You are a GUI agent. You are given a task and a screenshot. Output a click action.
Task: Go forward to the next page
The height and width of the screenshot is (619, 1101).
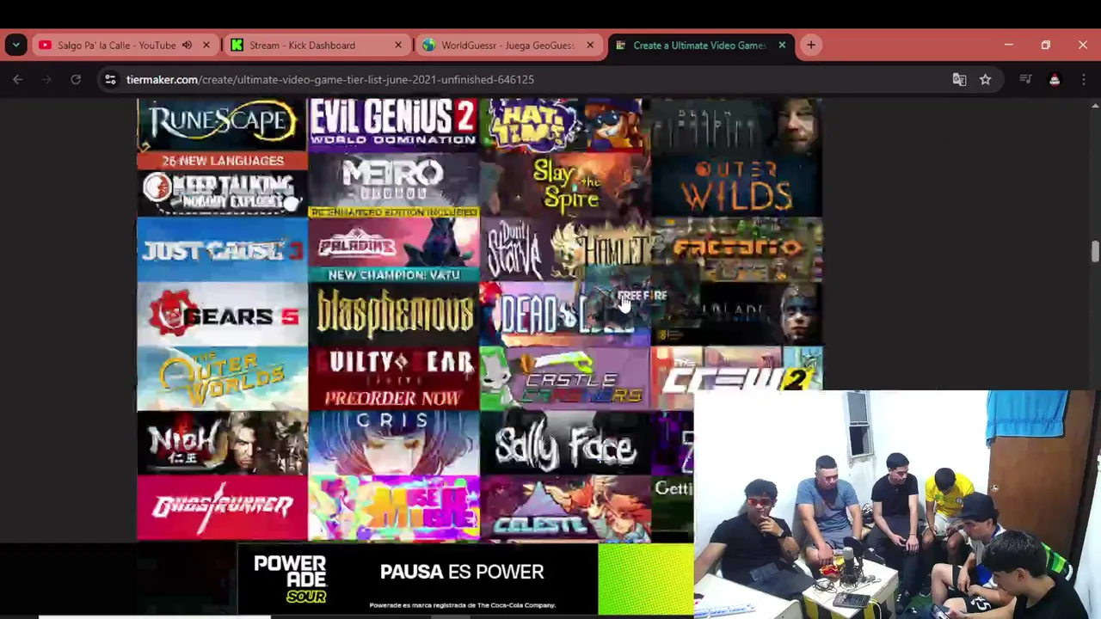46,79
